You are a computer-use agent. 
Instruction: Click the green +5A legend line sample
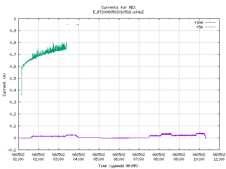[210, 27]
